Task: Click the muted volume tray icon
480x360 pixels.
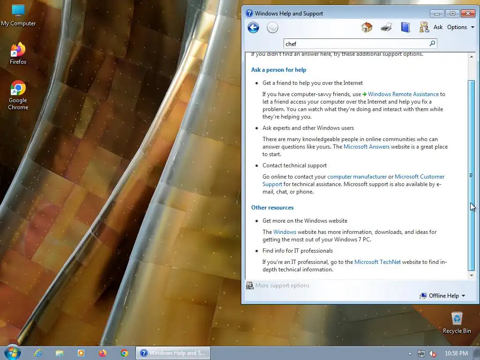Action: click(433, 353)
